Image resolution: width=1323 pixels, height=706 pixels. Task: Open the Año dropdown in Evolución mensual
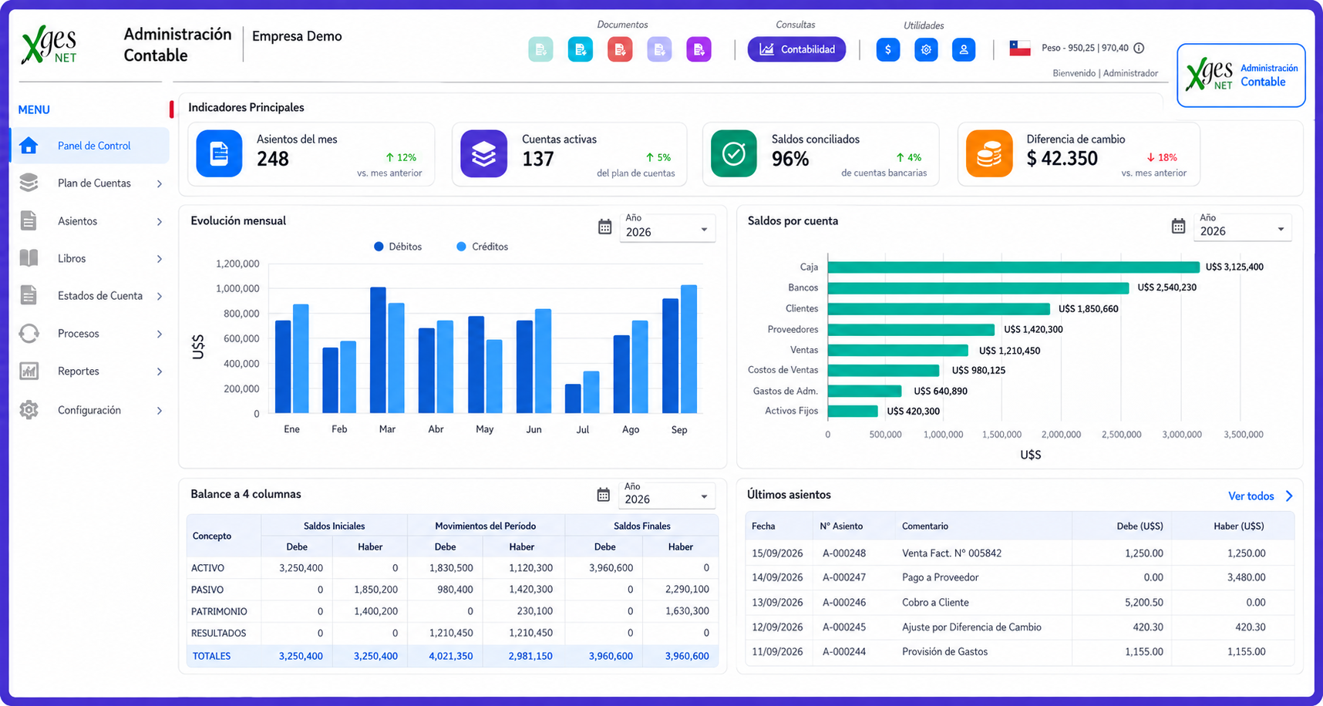point(667,227)
